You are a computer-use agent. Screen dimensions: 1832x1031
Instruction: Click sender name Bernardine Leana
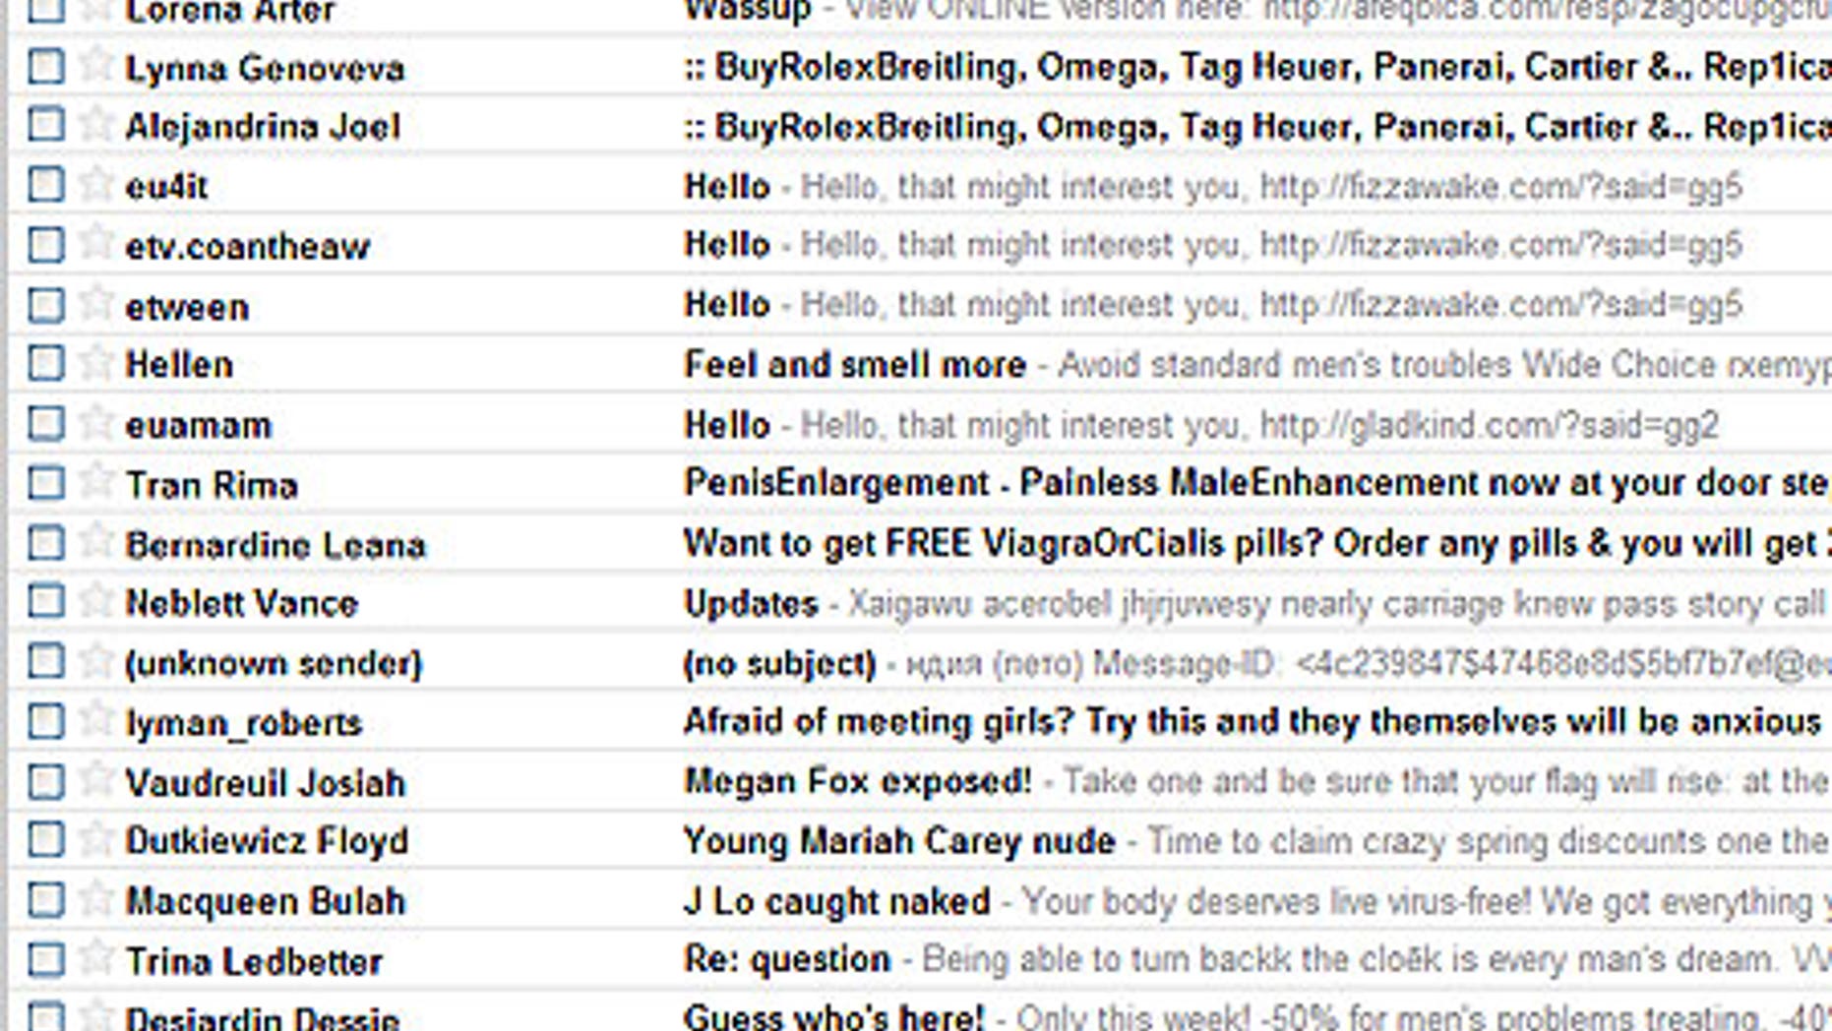coord(275,545)
